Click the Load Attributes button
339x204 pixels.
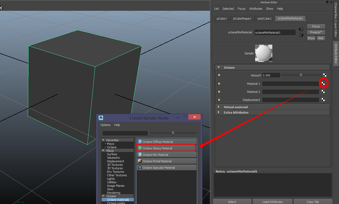[272, 202]
